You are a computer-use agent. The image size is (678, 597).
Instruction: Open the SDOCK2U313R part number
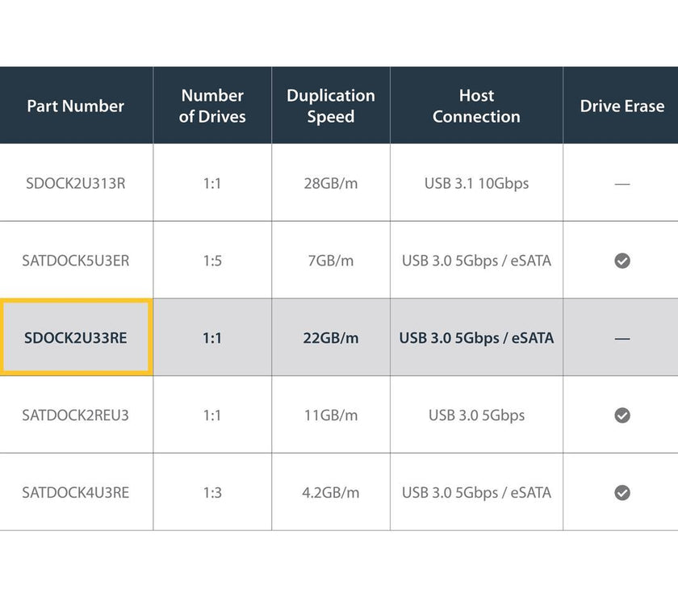(76, 183)
